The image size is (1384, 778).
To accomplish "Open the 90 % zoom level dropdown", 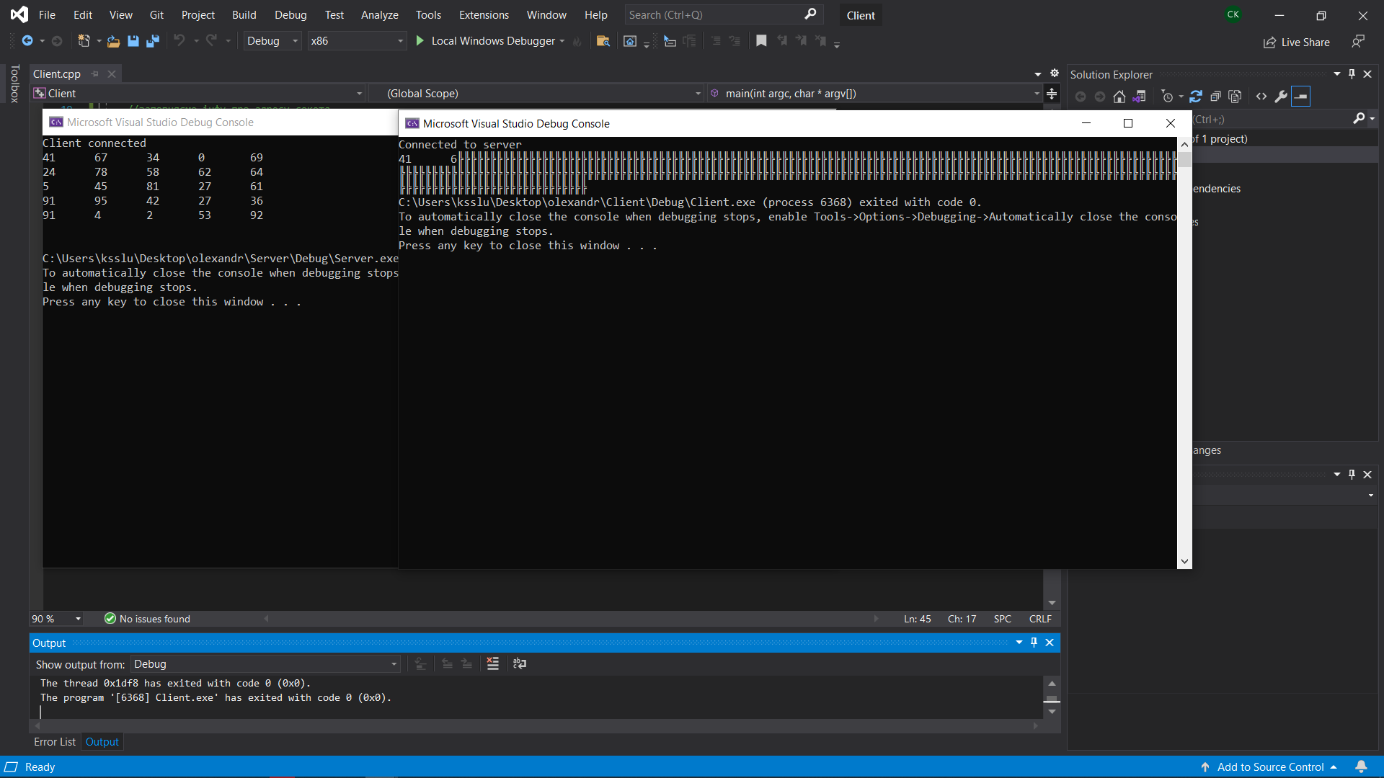I will pyautogui.click(x=57, y=619).
